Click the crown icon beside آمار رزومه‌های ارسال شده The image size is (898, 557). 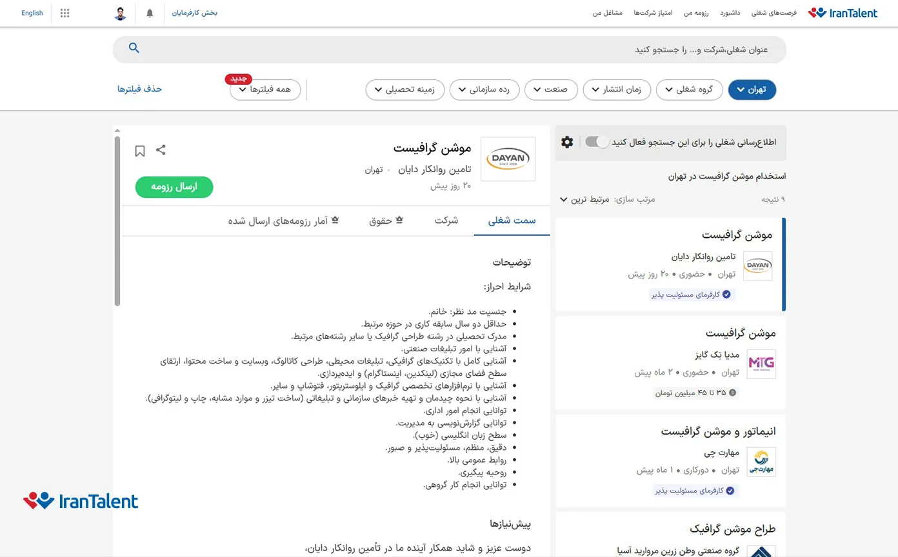click(x=335, y=219)
